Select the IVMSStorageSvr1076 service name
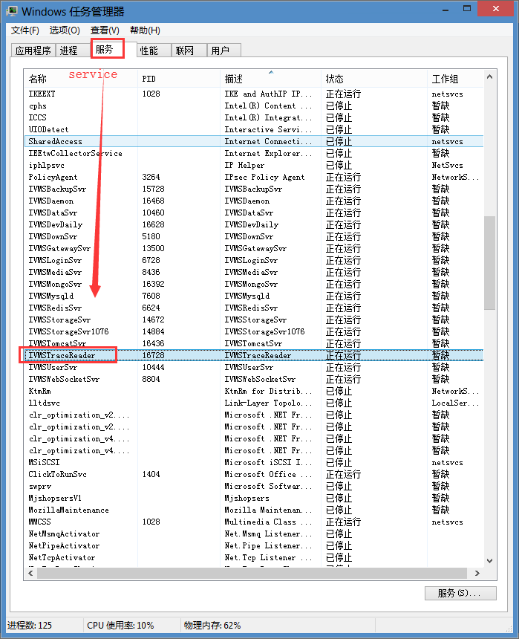 pos(68,331)
